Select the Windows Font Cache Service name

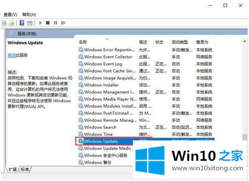tap(110, 71)
